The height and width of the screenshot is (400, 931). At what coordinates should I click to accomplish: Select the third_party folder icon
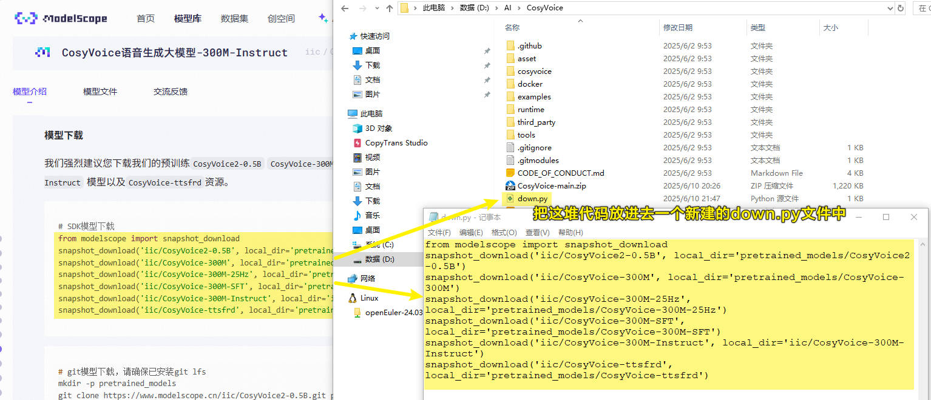tap(510, 122)
